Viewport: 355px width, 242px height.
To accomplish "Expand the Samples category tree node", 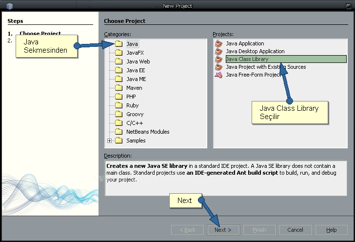I will coord(109,141).
